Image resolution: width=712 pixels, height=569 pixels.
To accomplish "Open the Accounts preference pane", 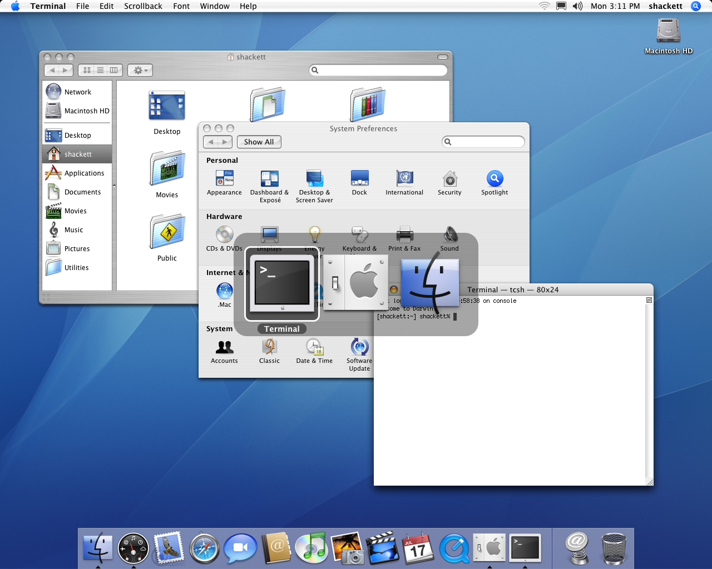I will coord(224,348).
